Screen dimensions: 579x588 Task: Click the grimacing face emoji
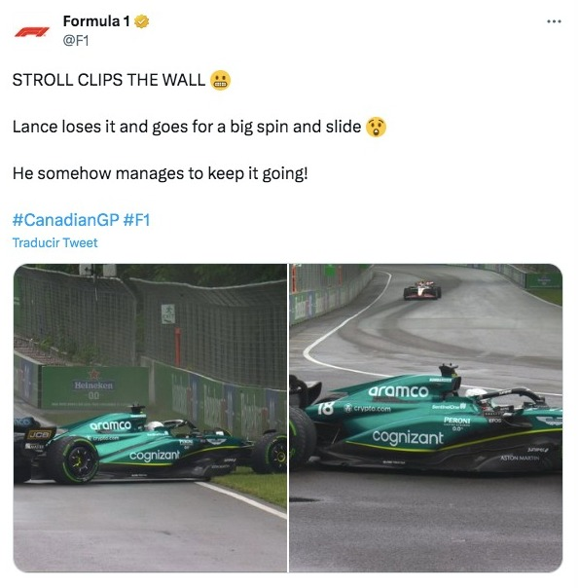pos(220,80)
